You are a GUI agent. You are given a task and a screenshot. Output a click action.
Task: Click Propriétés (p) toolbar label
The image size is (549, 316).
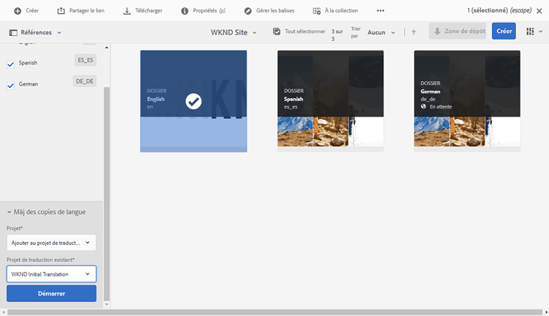(x=209, y=11)
